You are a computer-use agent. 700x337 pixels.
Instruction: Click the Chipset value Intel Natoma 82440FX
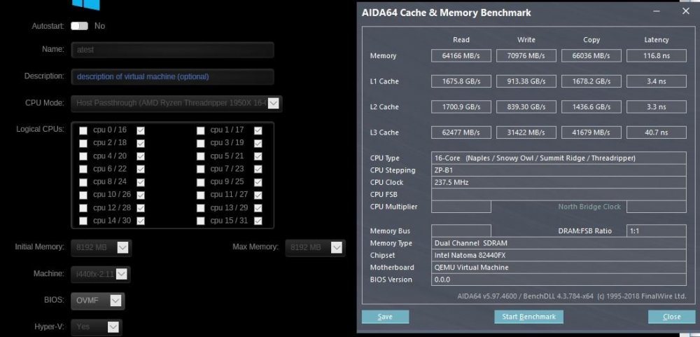pos(559,255)
